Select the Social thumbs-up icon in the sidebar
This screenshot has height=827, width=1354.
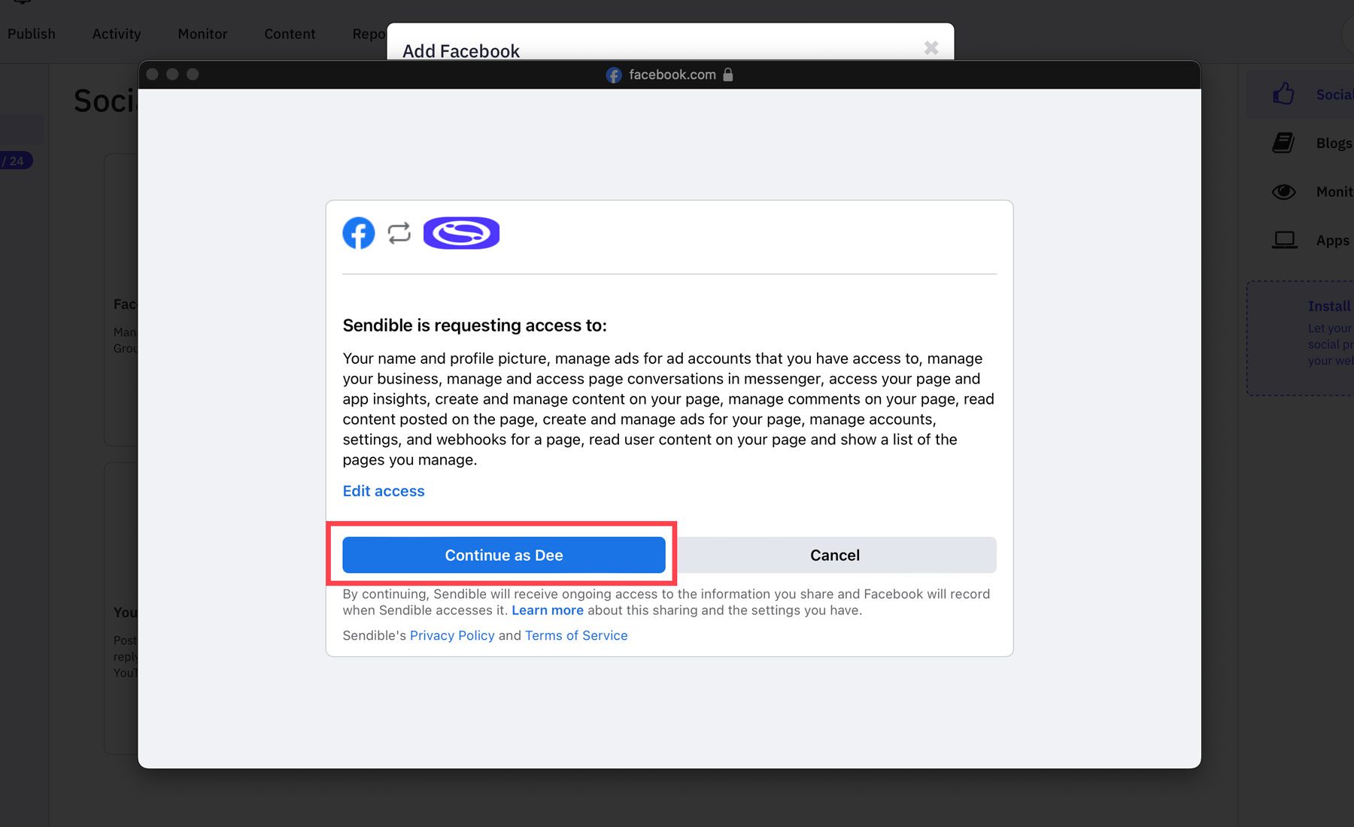coord(1284,93)
